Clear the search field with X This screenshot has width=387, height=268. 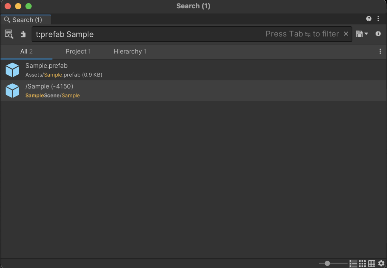pyautogui.click(x=346, y=34)
